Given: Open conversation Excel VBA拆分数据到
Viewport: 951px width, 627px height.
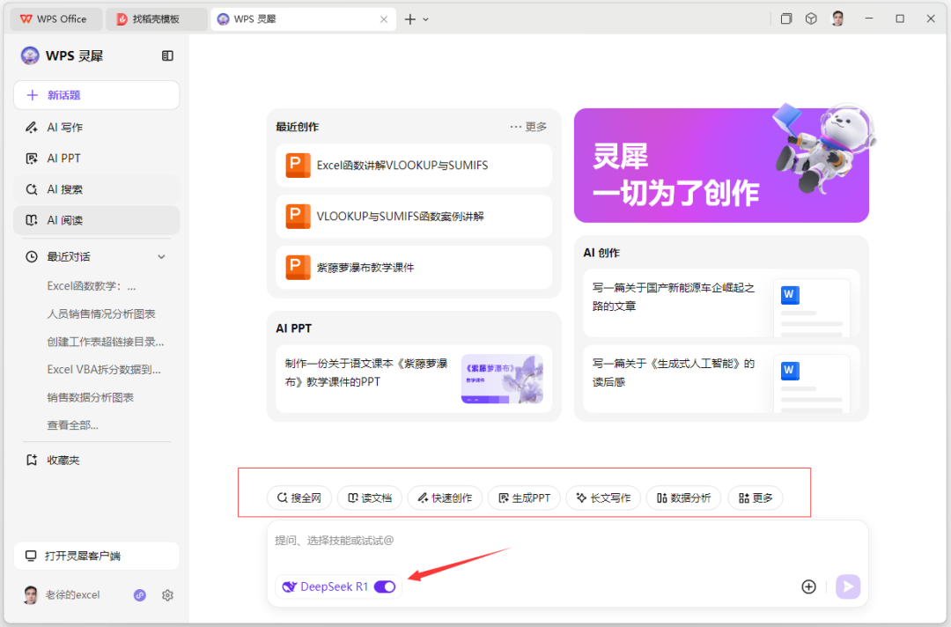Looking at the screenshot, I should tap(104, 369).
